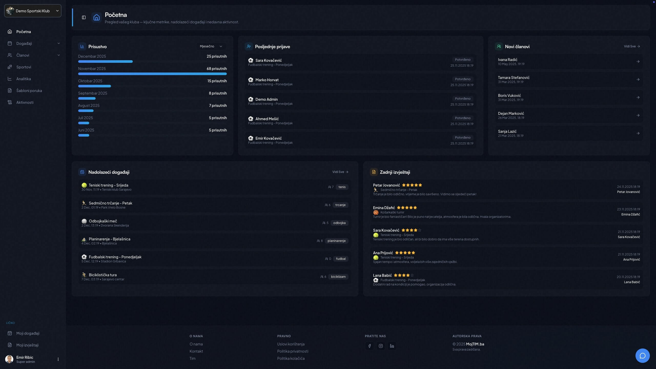
Task: Open the LinkedIn footer icon
Action: pos(392,346)
